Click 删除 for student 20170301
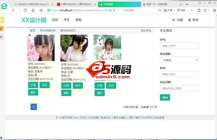217x140 pixels. pos(33,92)
